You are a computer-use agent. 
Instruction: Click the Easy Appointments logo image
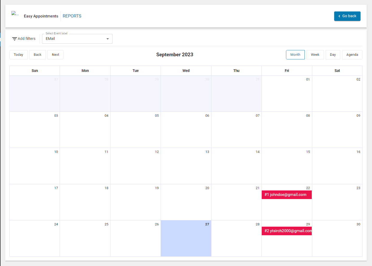tap(15, 14)
